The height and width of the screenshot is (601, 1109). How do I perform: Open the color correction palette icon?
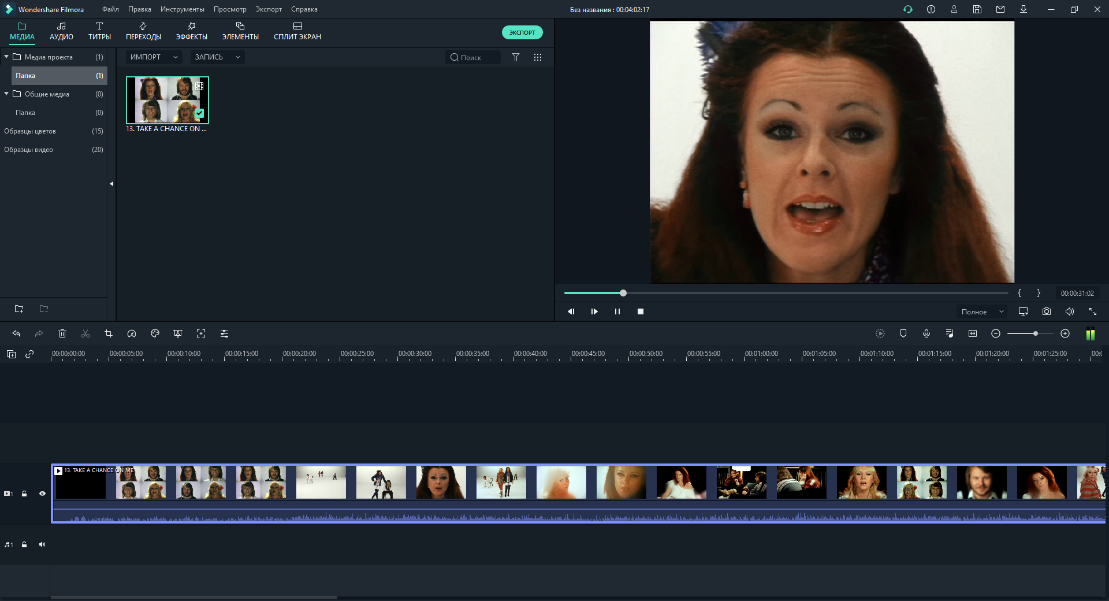155,333
